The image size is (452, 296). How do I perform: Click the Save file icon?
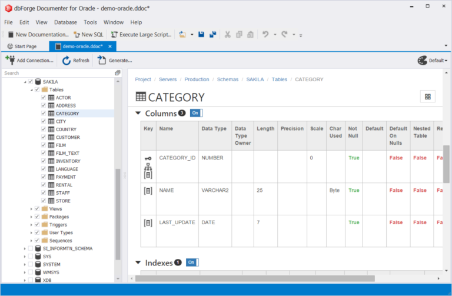click(x=201, y=35)
